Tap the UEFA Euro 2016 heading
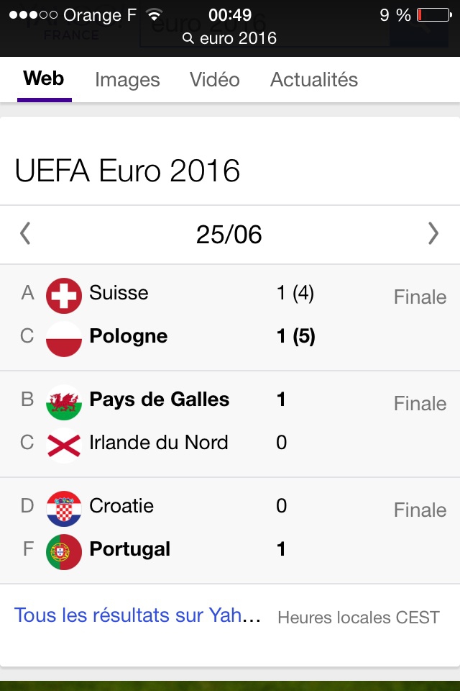This screenshot has width=460, height=691. click(127, 171)
